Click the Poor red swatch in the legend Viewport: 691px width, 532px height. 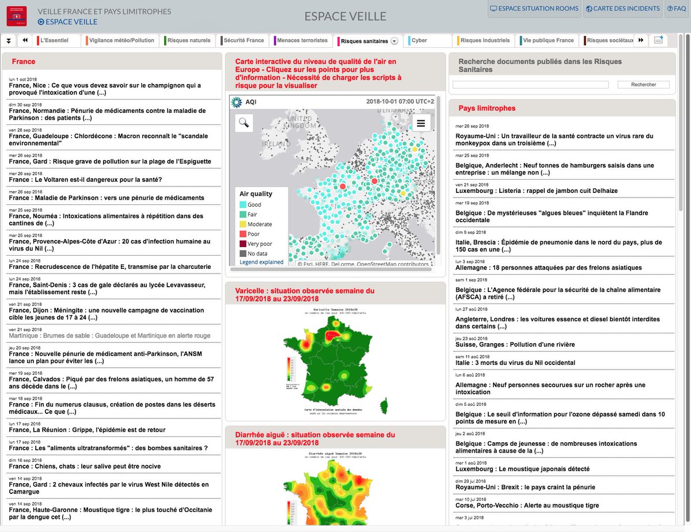click(242, 234)
